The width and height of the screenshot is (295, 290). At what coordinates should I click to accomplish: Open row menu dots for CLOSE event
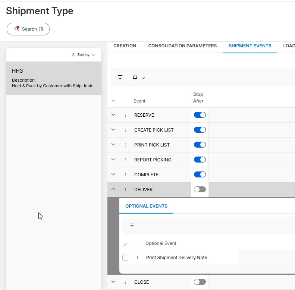coord(125,282)
